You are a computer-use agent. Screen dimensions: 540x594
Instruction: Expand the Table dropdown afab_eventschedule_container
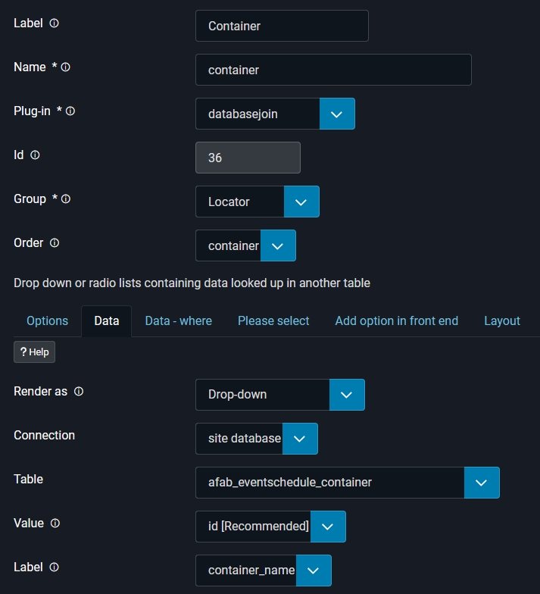(x=482, y=483)
